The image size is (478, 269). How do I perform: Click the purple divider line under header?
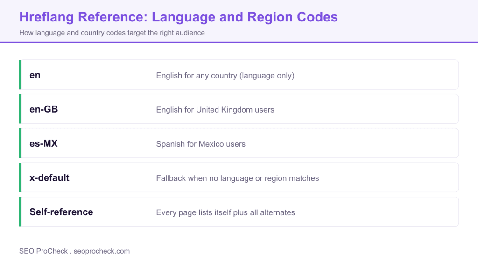point(239,42)
